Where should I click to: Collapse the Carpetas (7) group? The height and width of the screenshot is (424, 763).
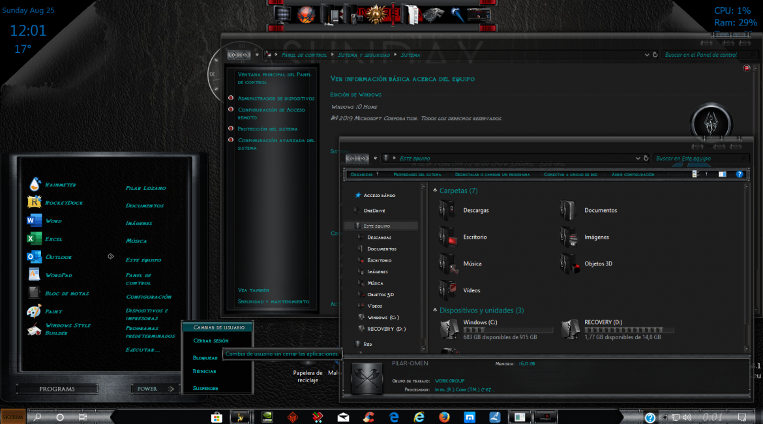(435, 191)
